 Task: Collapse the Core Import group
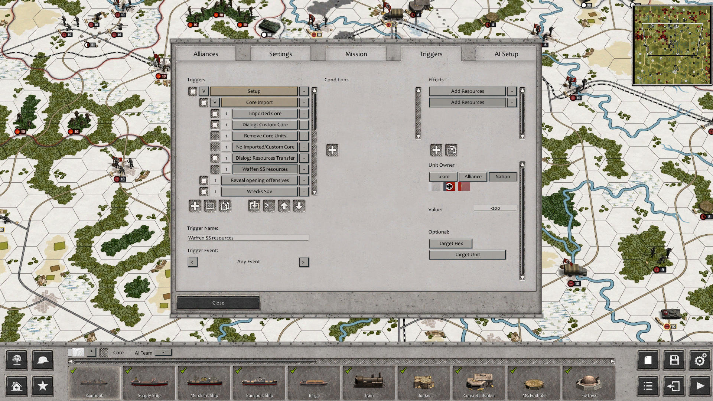(x=215, y=102)
